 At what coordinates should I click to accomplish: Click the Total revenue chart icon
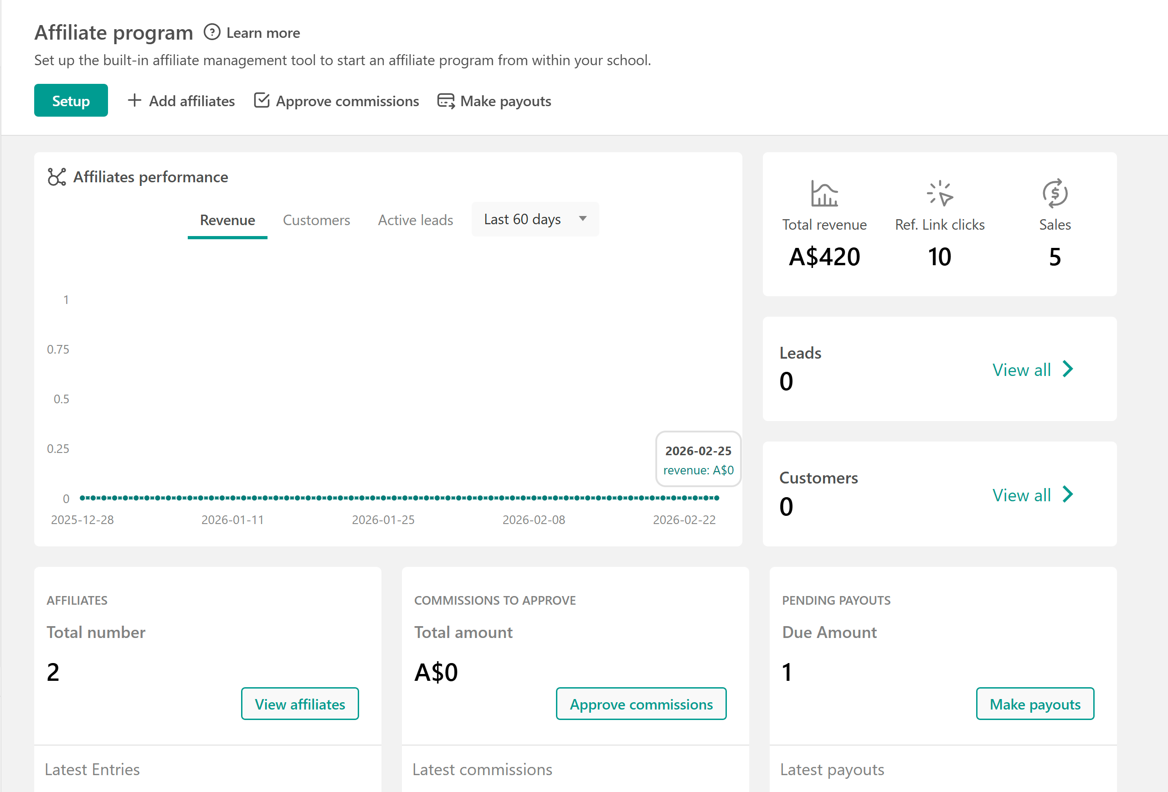coord(824,194)
